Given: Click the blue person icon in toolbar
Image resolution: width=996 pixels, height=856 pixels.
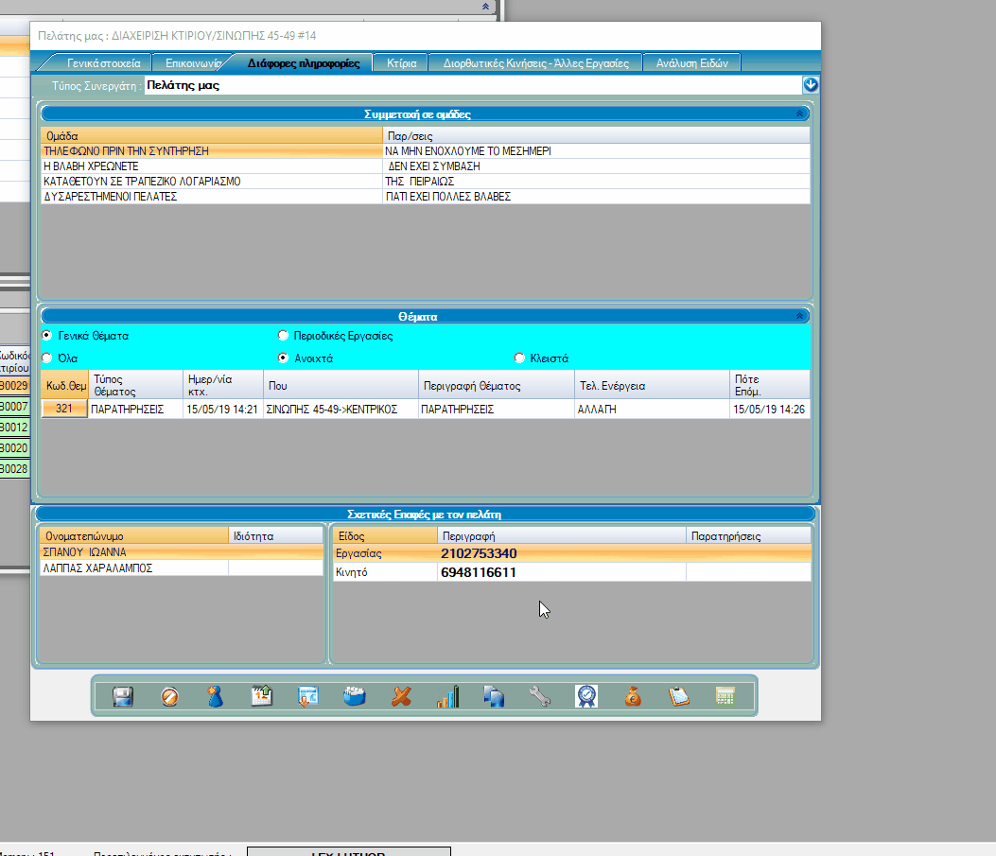Looking at the screenshot, I should coord(216,697).
